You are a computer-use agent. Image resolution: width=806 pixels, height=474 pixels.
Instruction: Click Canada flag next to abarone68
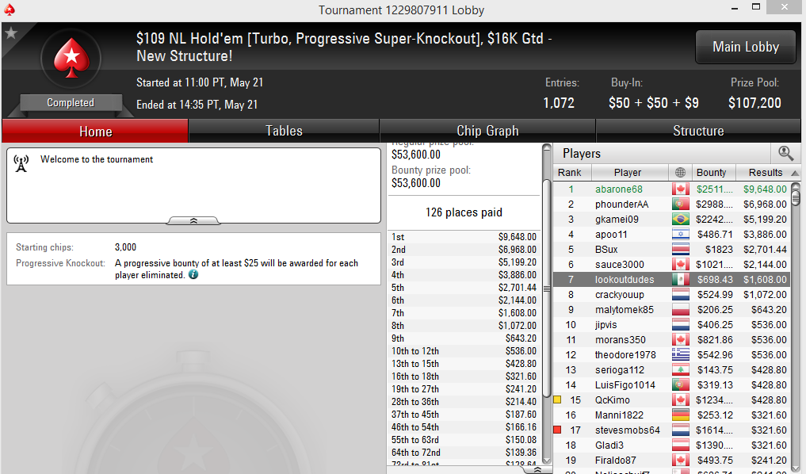tap(681, 189)
